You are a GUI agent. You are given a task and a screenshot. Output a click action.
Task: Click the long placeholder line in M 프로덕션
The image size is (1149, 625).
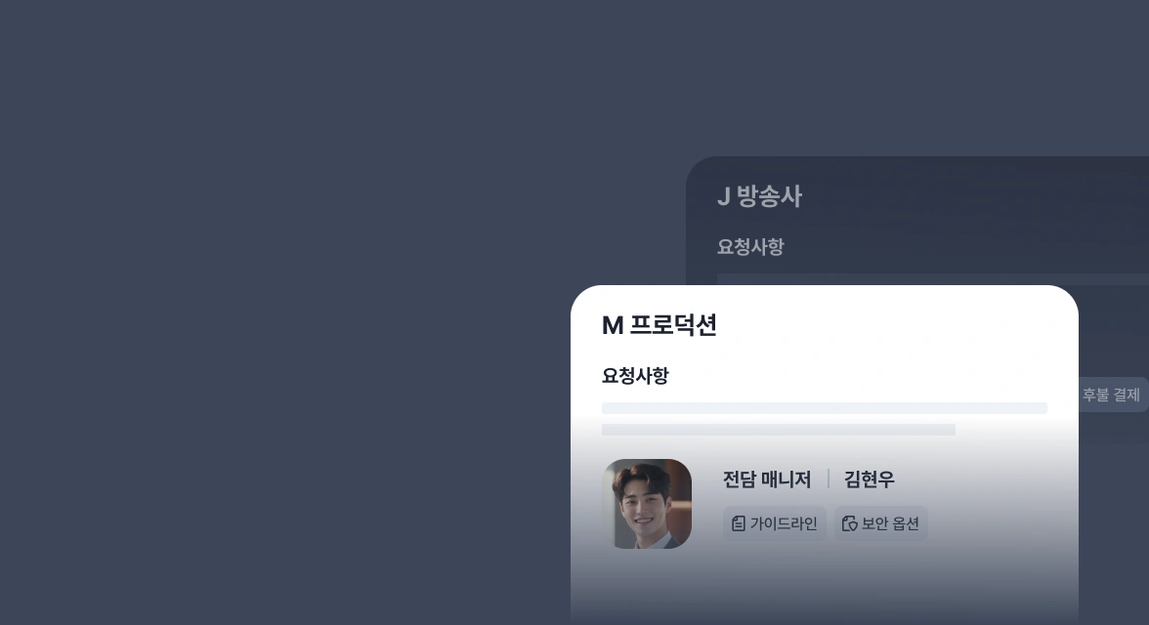(x=825, y=408)
